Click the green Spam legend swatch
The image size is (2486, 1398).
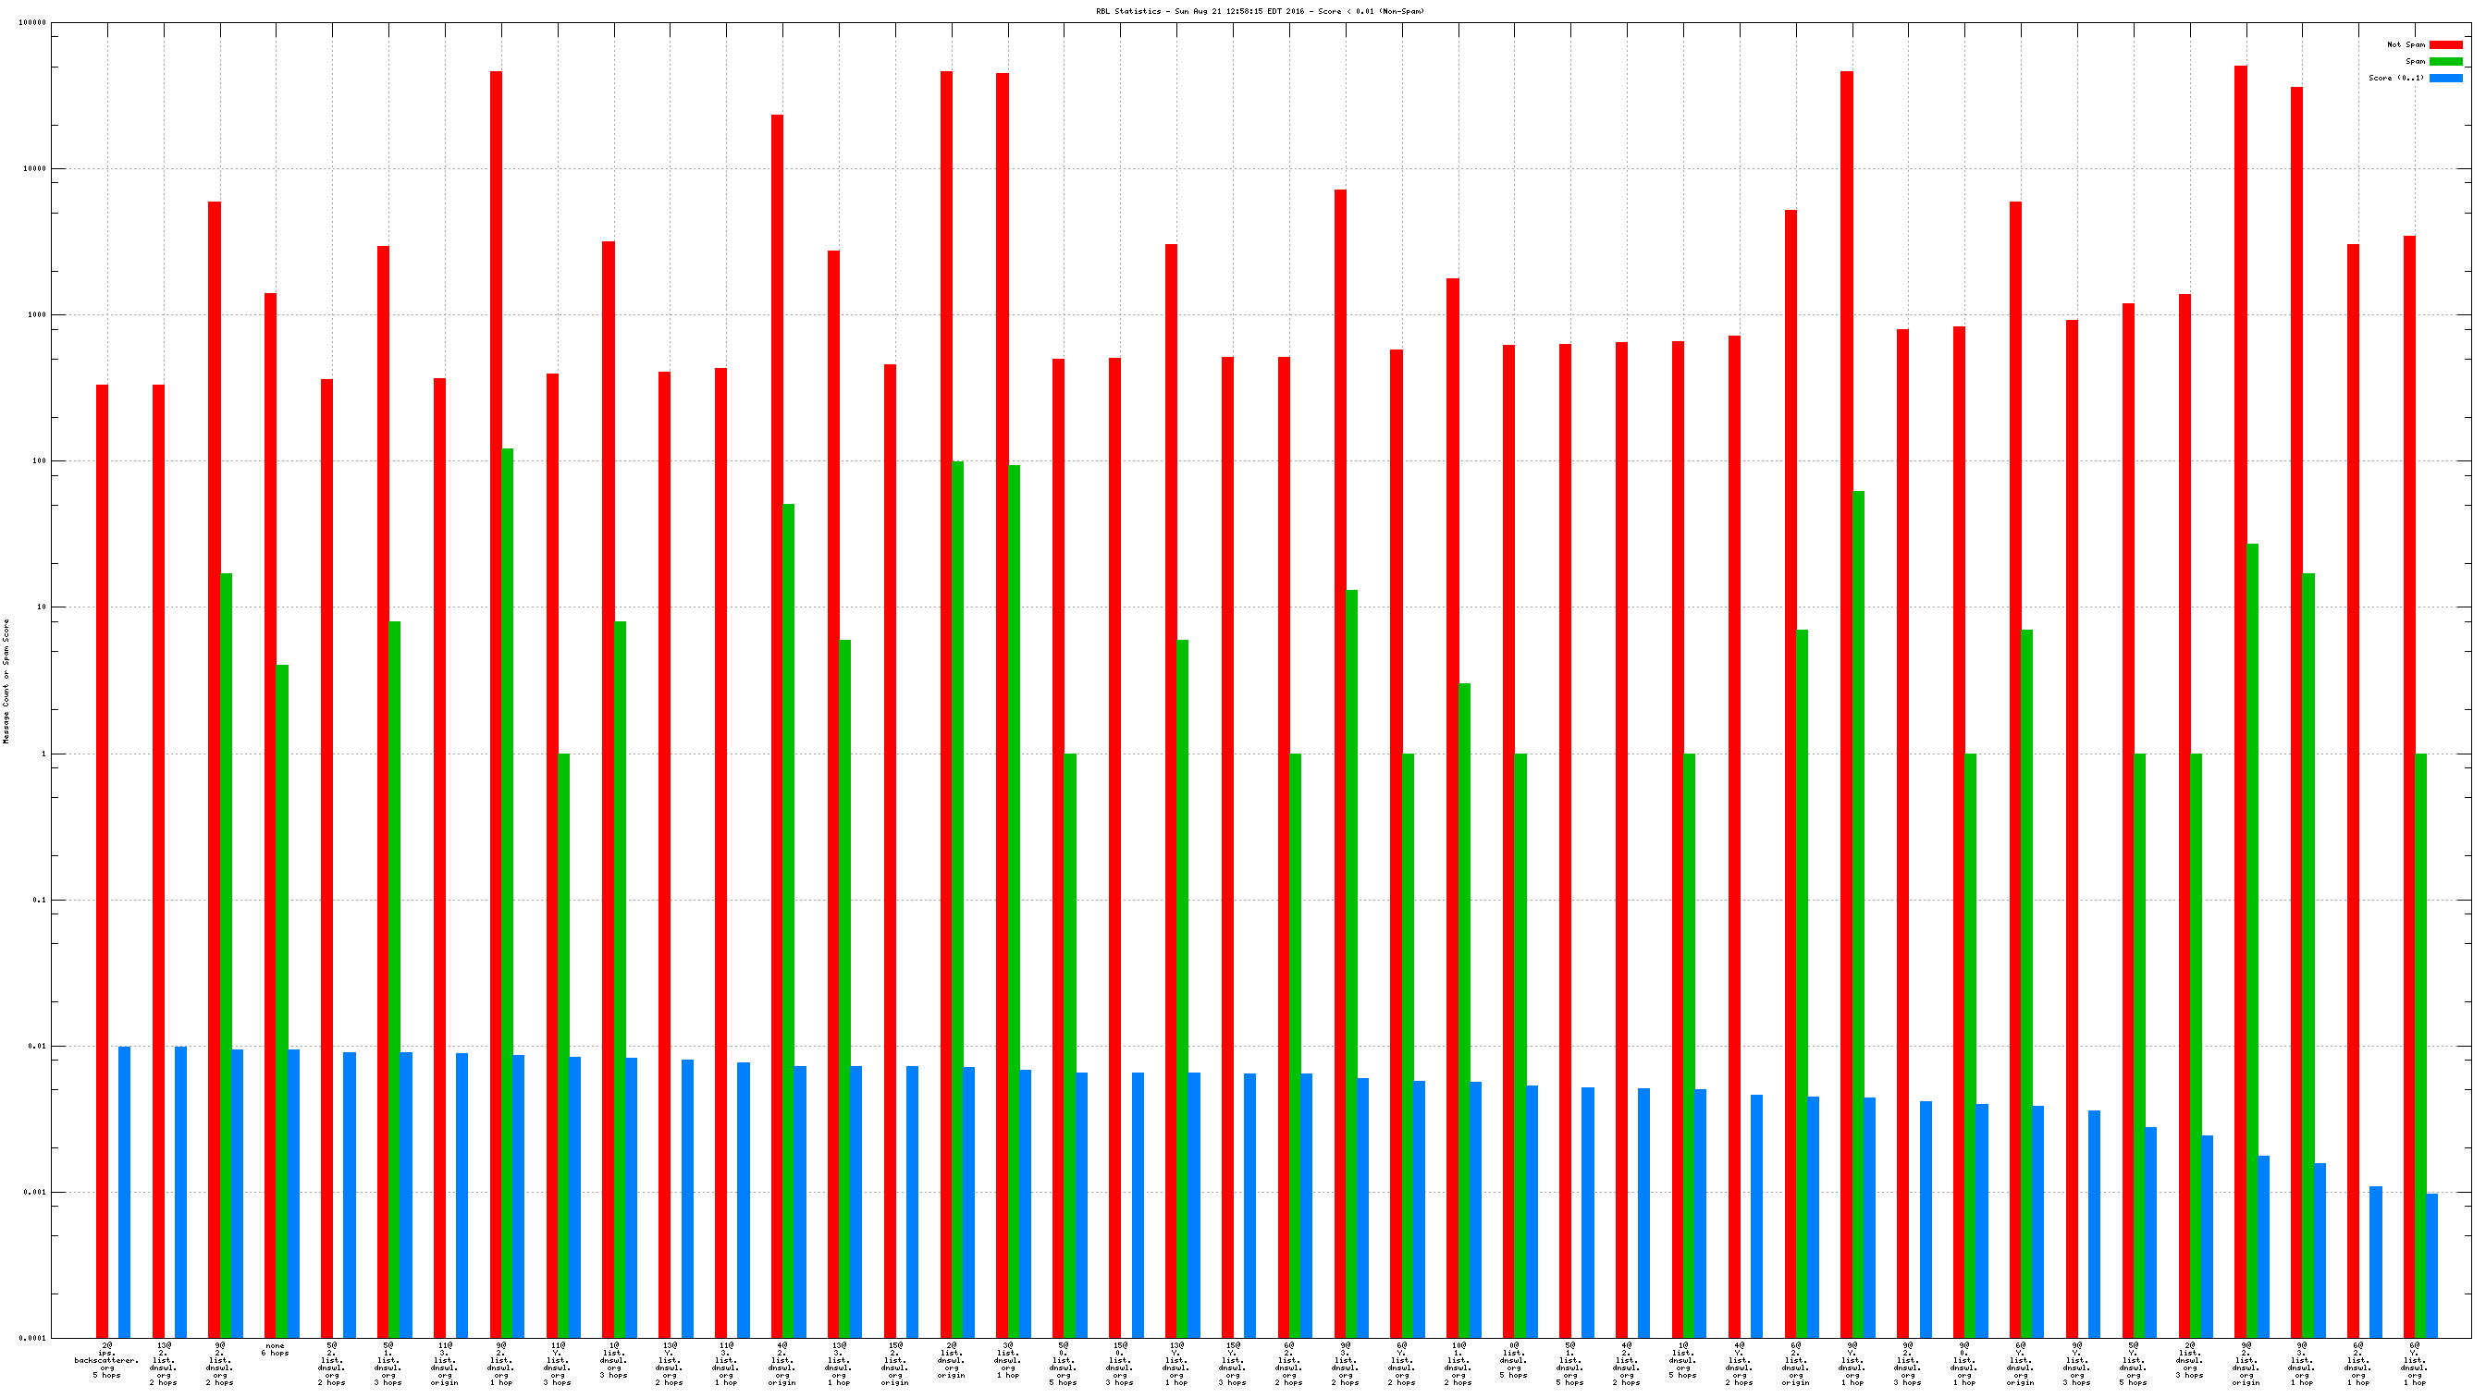tap(2444, 61)
